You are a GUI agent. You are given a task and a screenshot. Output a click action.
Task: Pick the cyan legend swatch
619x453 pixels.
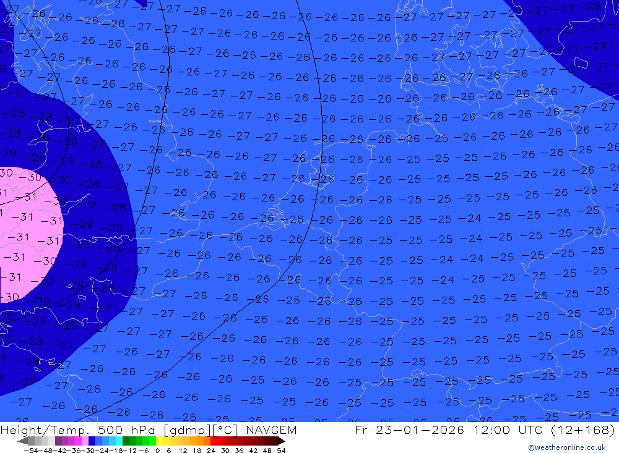pos(119,441)
